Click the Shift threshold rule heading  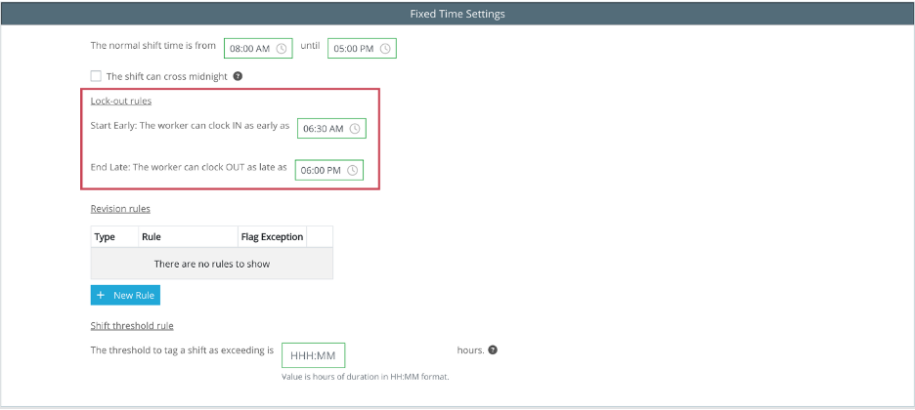132,325
